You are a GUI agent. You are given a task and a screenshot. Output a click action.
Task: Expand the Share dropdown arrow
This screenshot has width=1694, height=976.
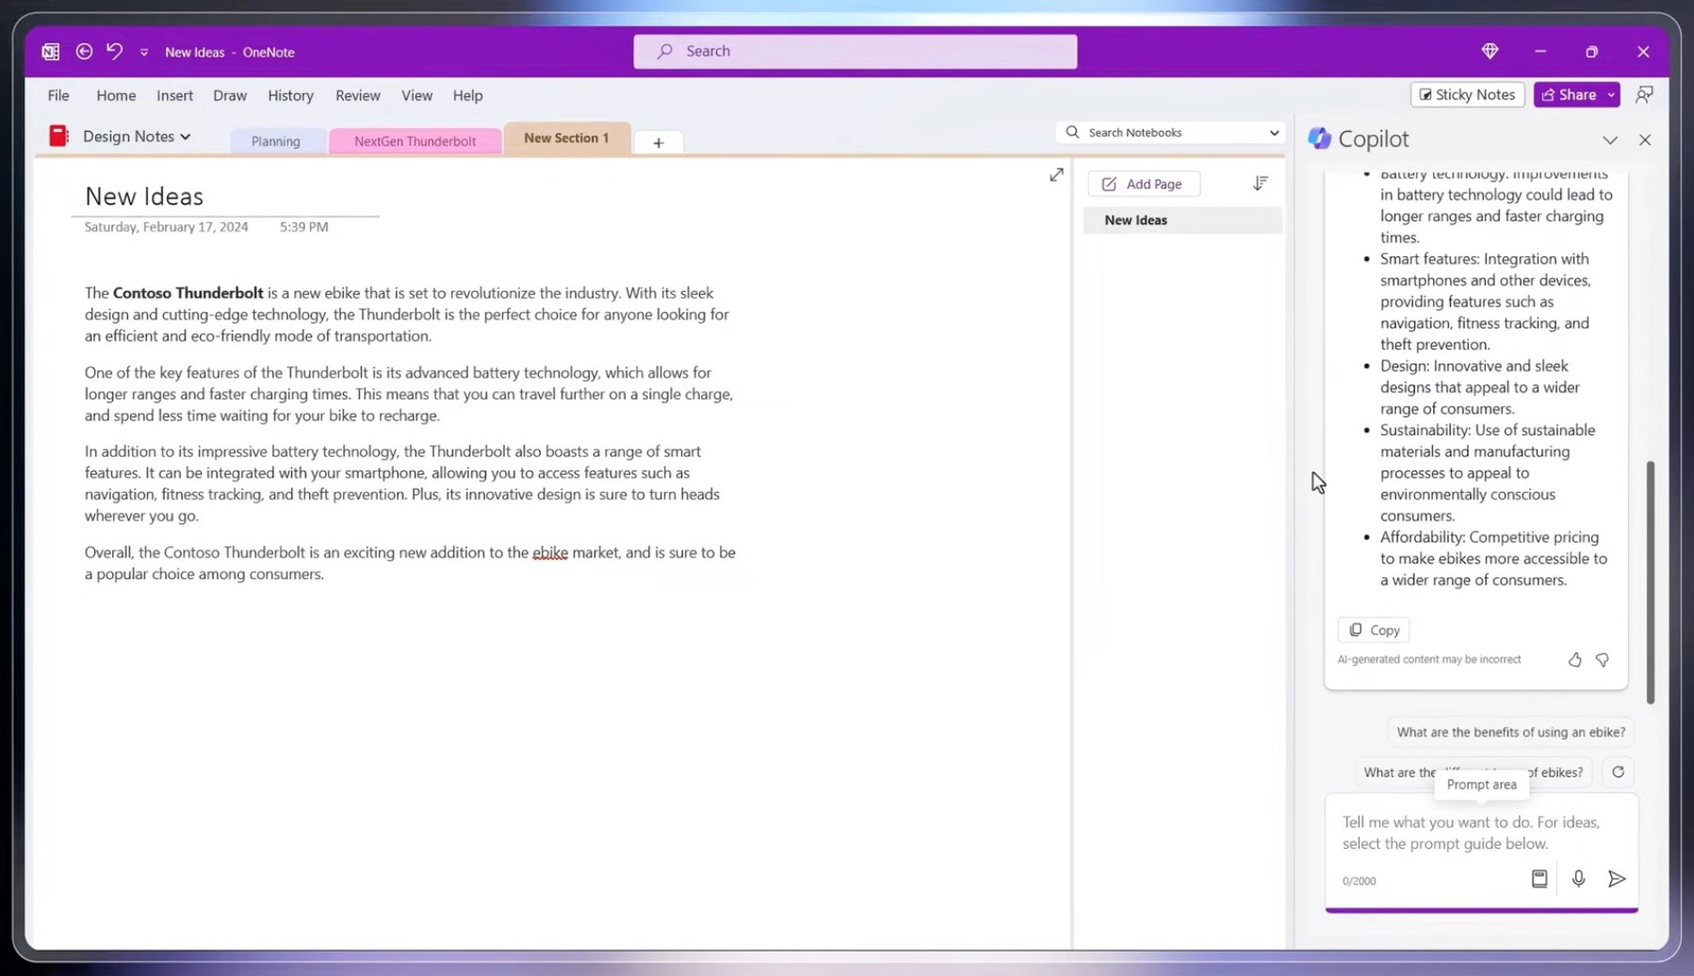[x=1611, y=94]
